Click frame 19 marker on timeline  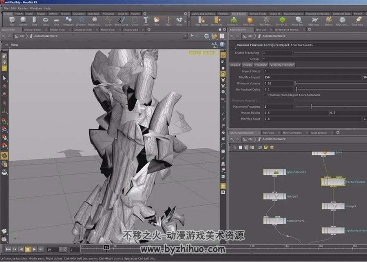click(106, 247)
